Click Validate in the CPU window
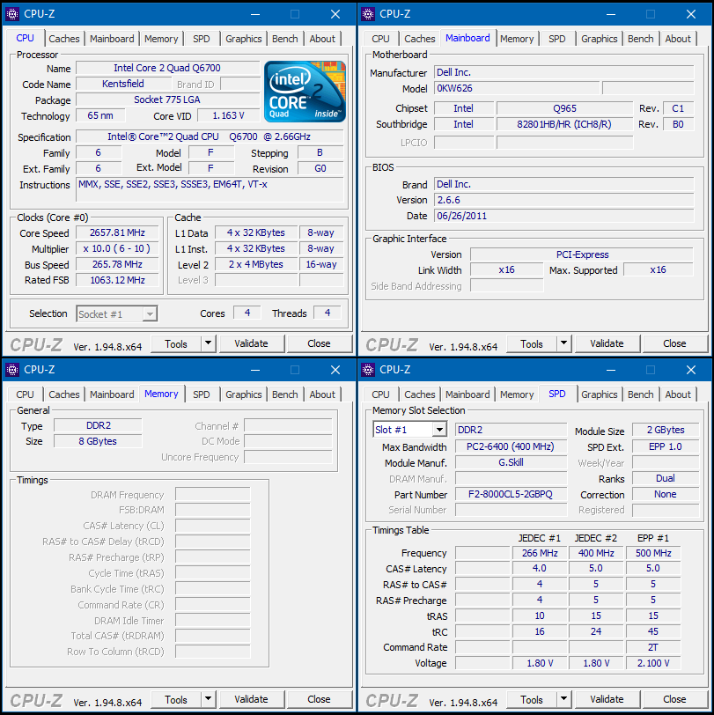 tap(251, 343)
